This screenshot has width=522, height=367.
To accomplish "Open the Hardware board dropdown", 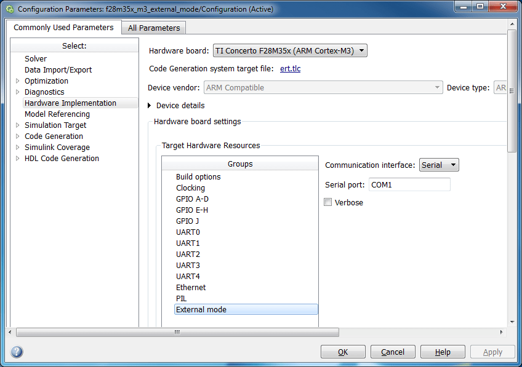I will click(x=290, y=51).
